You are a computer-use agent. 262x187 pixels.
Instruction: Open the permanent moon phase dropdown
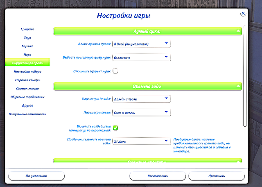pos(142,57)
